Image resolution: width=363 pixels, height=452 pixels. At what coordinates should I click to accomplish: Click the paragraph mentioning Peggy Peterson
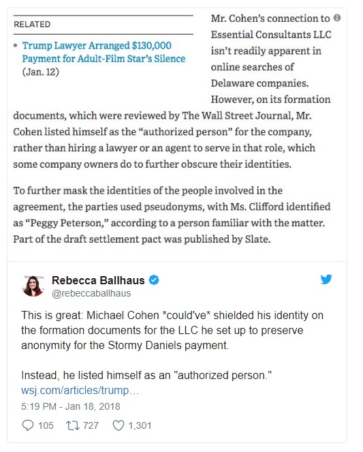click(172, 215)
